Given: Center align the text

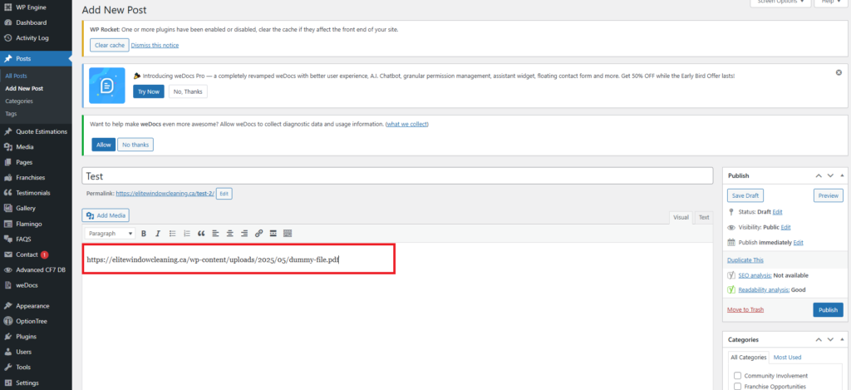Looking at the screenshot, I should coord(229,234).
